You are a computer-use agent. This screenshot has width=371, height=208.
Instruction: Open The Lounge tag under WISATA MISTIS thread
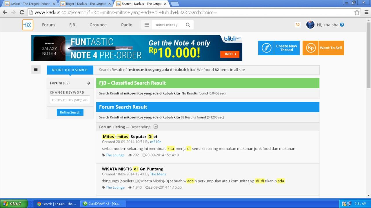click(115, 187)
